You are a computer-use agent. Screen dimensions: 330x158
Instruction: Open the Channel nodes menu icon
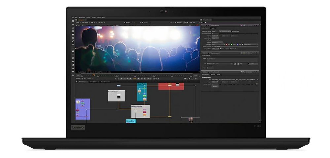(x=73, y=31)
